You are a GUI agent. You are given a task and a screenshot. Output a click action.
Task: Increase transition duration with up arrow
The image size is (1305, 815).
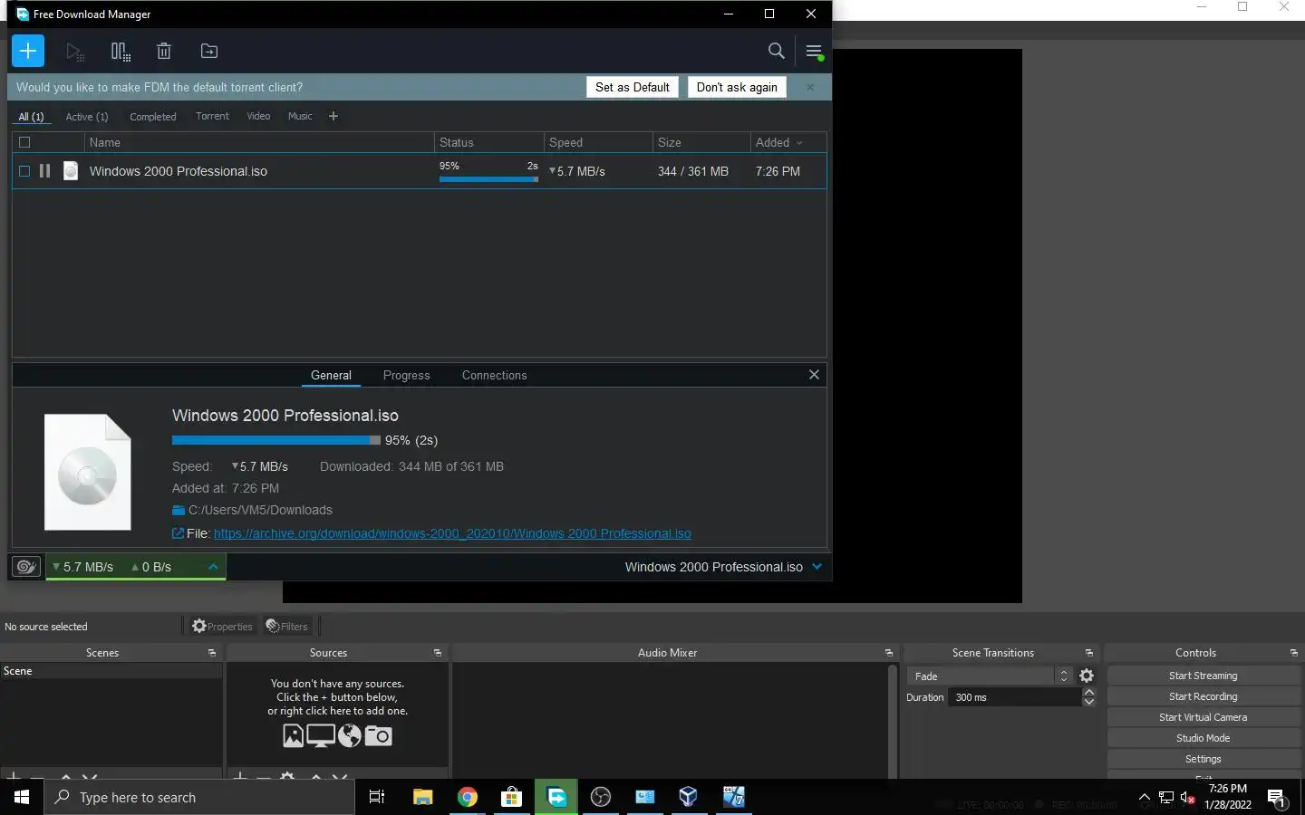pos(1089,692)
